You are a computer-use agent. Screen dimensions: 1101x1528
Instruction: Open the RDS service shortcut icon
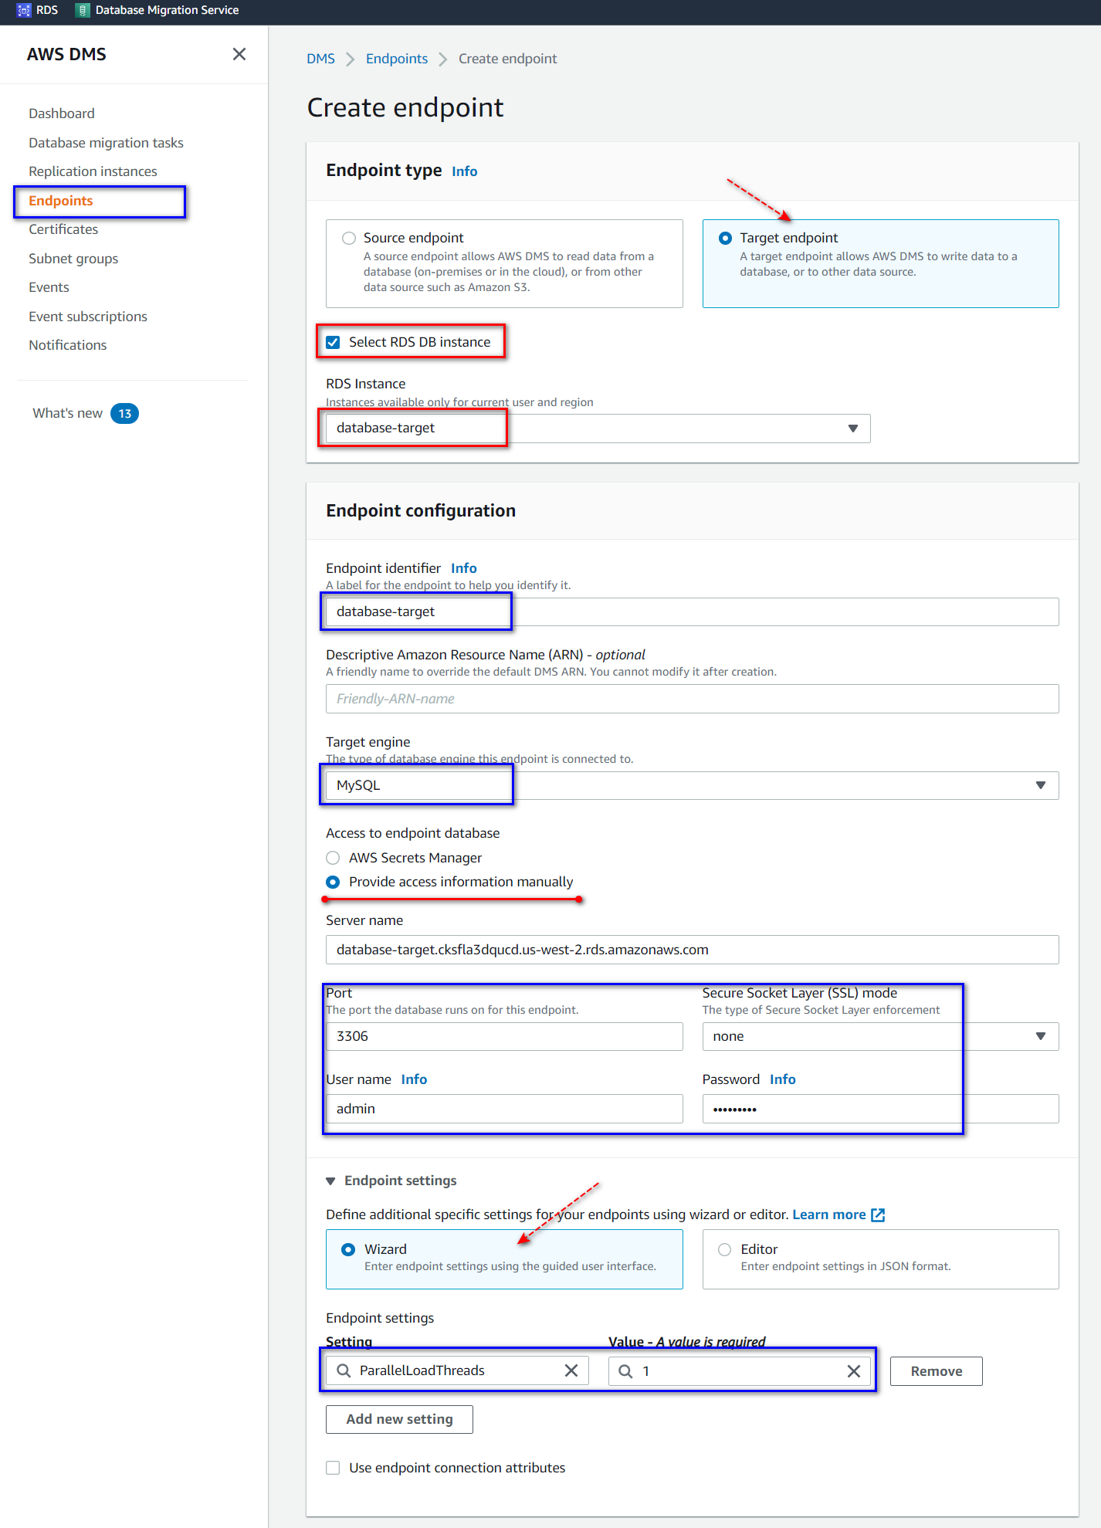[x=24, y=10]
